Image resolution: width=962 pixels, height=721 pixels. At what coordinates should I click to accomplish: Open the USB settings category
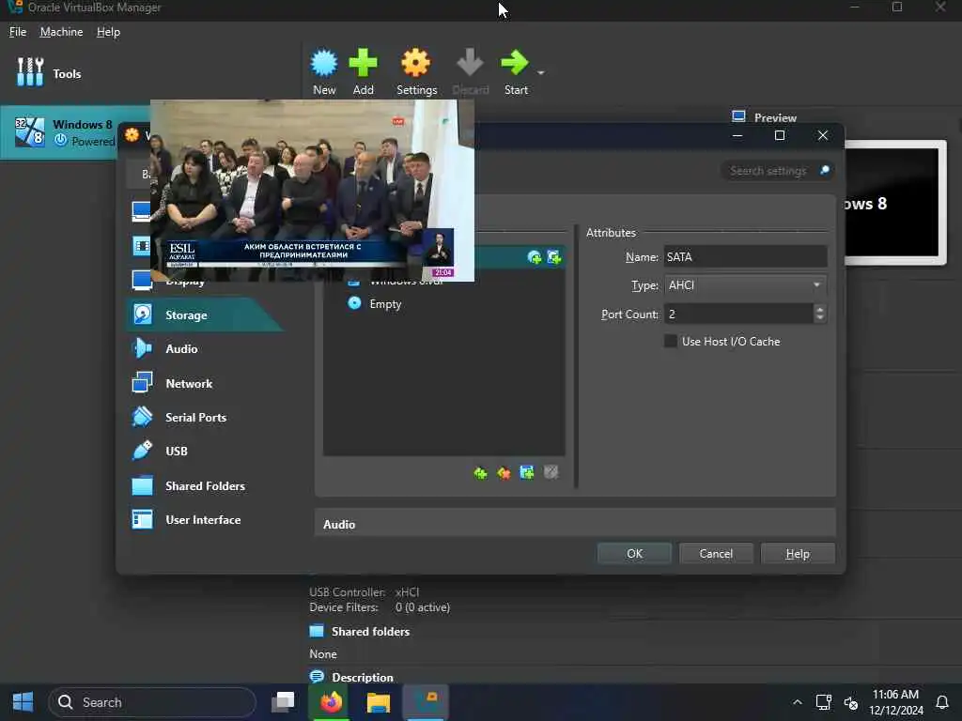point(176,452)
